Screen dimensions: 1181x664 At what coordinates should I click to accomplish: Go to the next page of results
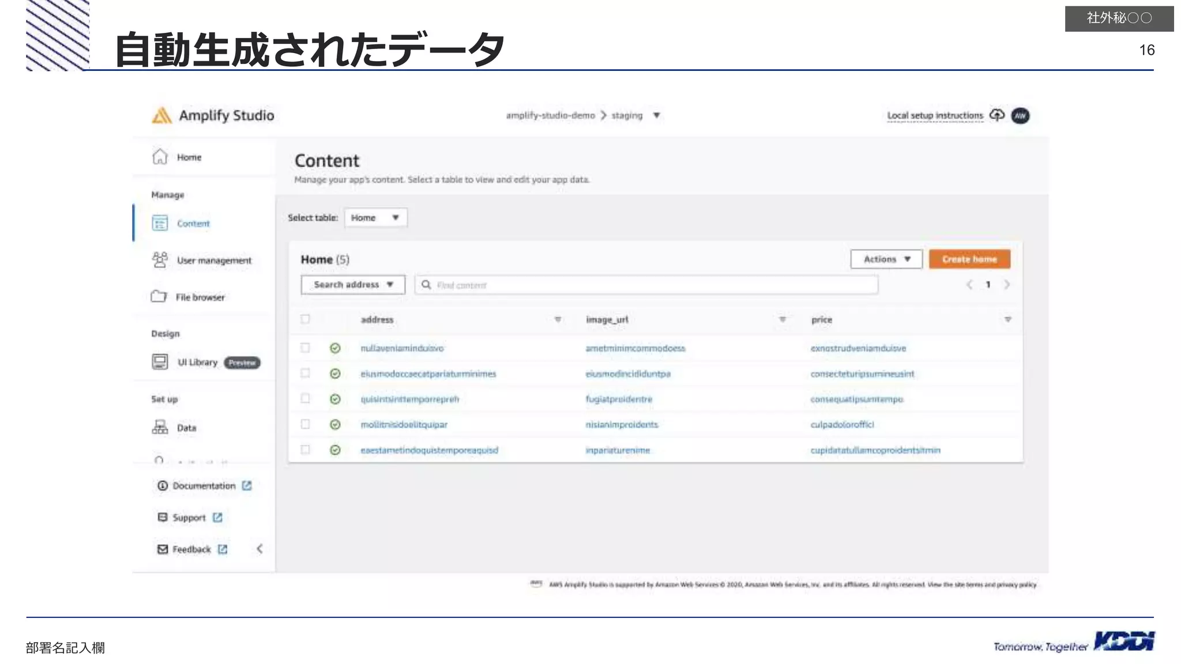pyautogui.click(x=1007, y=285)
